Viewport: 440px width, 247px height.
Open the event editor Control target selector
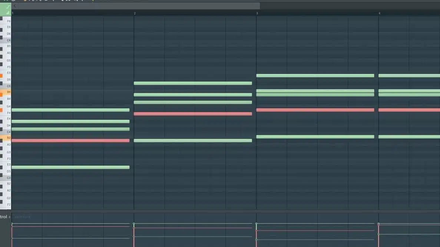tap(5, 217)
